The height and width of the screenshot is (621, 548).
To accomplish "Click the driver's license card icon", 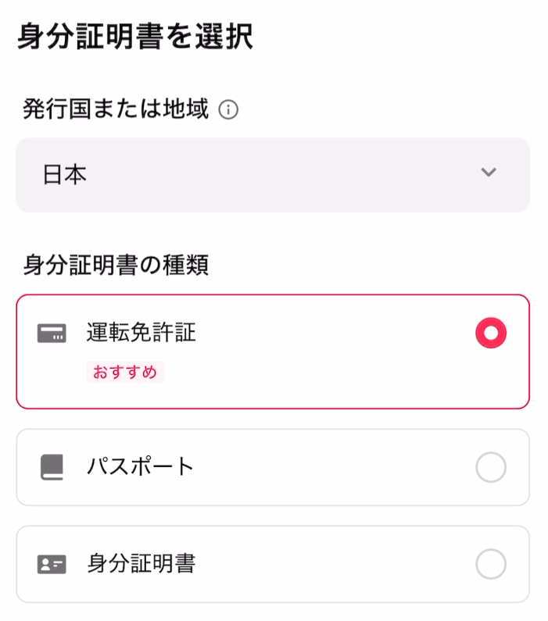I will 52,333.
